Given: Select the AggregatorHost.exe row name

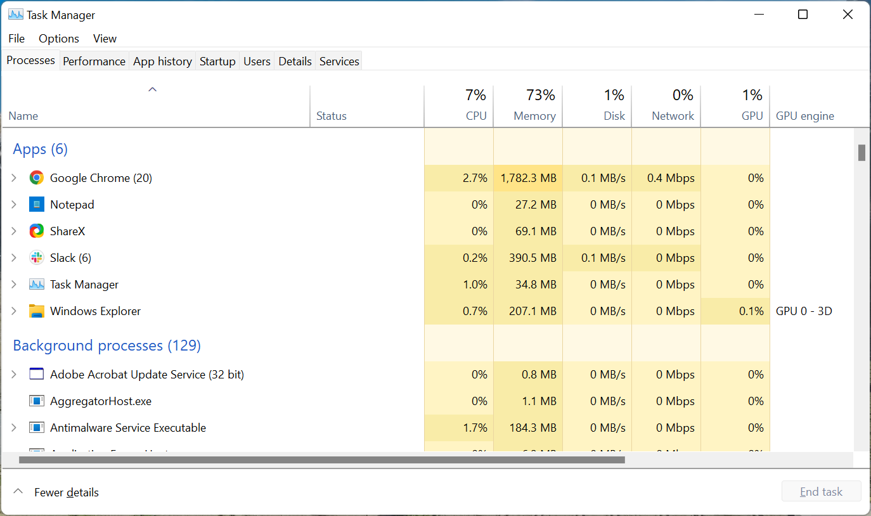Looking at the screenshot, I should tap(101, 401).
